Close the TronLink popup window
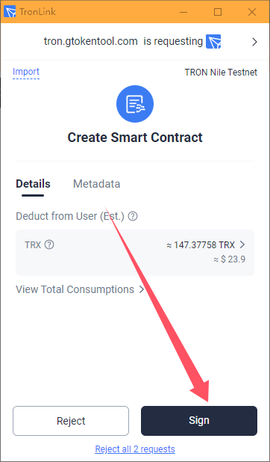Screen dimensions: 270x462 pyautogui.click(x=252, y=12)
